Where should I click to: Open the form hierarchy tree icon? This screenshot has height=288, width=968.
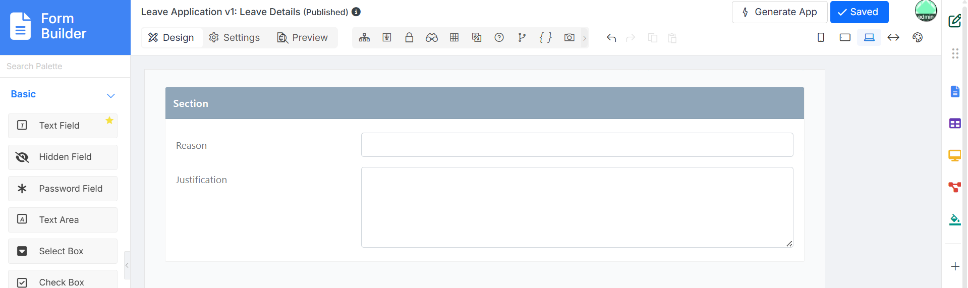coord(364,38)
